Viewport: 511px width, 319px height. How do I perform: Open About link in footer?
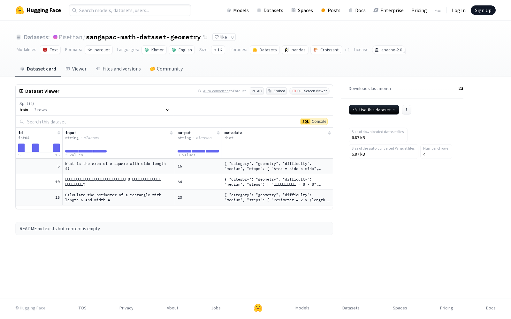tap(172, 308)
